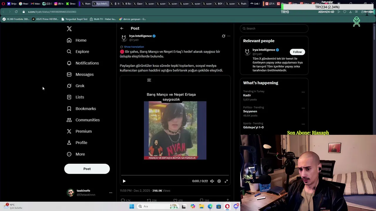Open options for Seyyanen trend
Viewport: 376px width, 211px height.
tap(303, 108)
